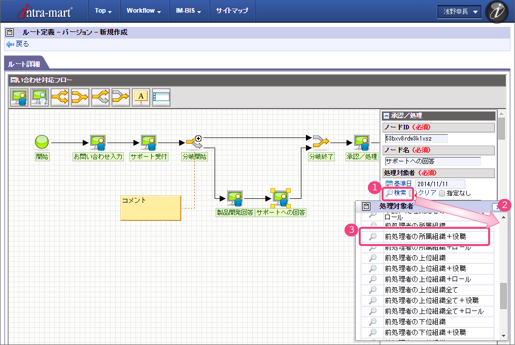Click the 製品開発回答 node label
The height and width of the screenshot is (345, 515).
coord(235,213)
